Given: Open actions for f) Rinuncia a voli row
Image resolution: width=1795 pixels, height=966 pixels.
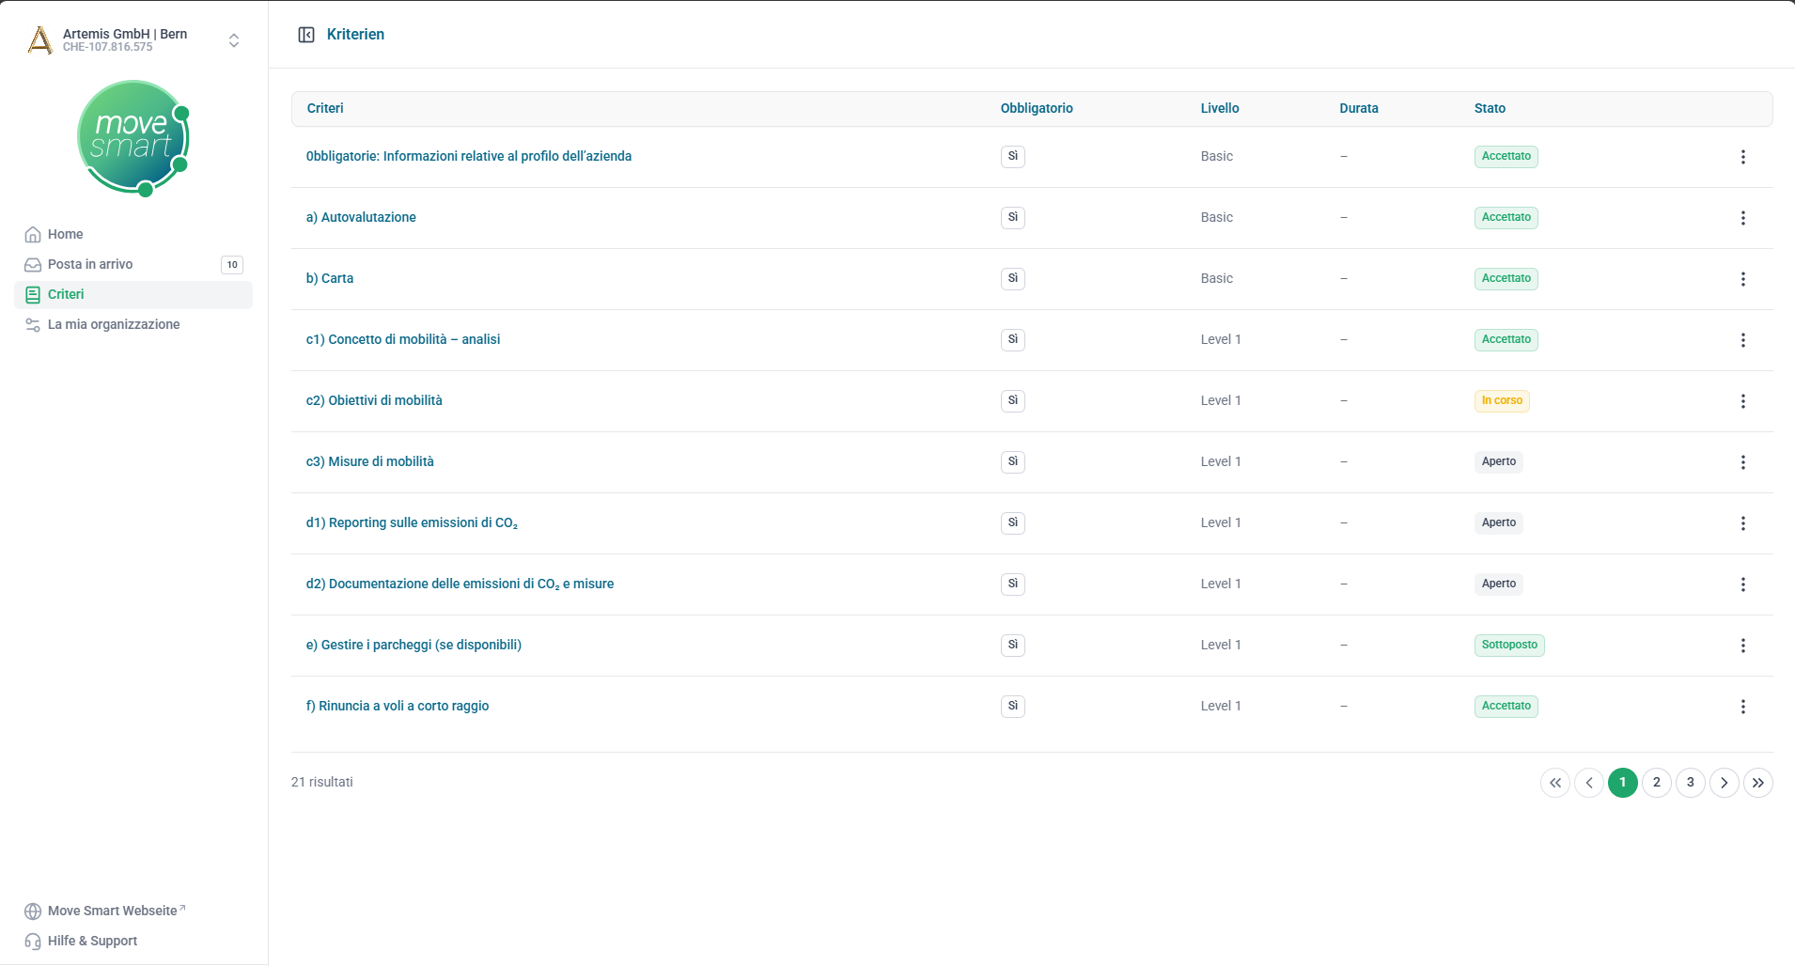Looking at the screenshot, I should (x=1742, y=707).
